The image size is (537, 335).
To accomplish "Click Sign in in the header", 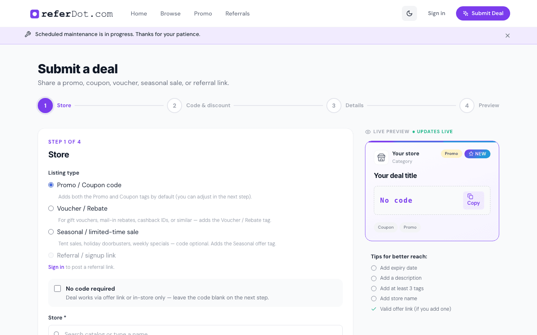I will tap(437, 13).
